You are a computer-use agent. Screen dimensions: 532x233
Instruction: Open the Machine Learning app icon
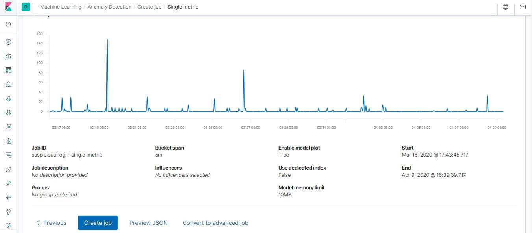(x=8, y=112)
